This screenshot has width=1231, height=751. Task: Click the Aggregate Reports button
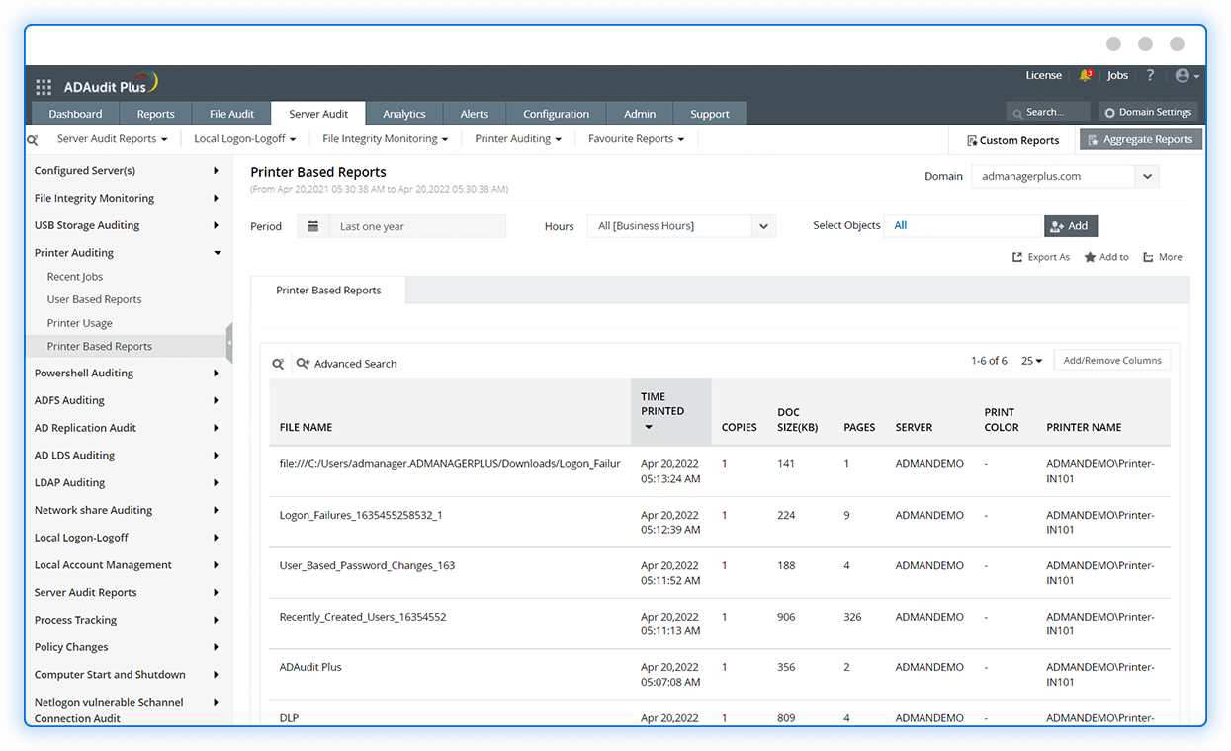click(1140, 140)
